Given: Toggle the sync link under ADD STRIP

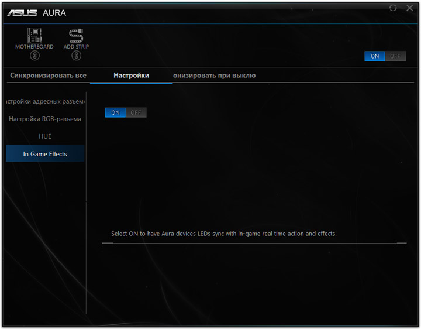Looking at the screenshot, I should pos(76,56).
